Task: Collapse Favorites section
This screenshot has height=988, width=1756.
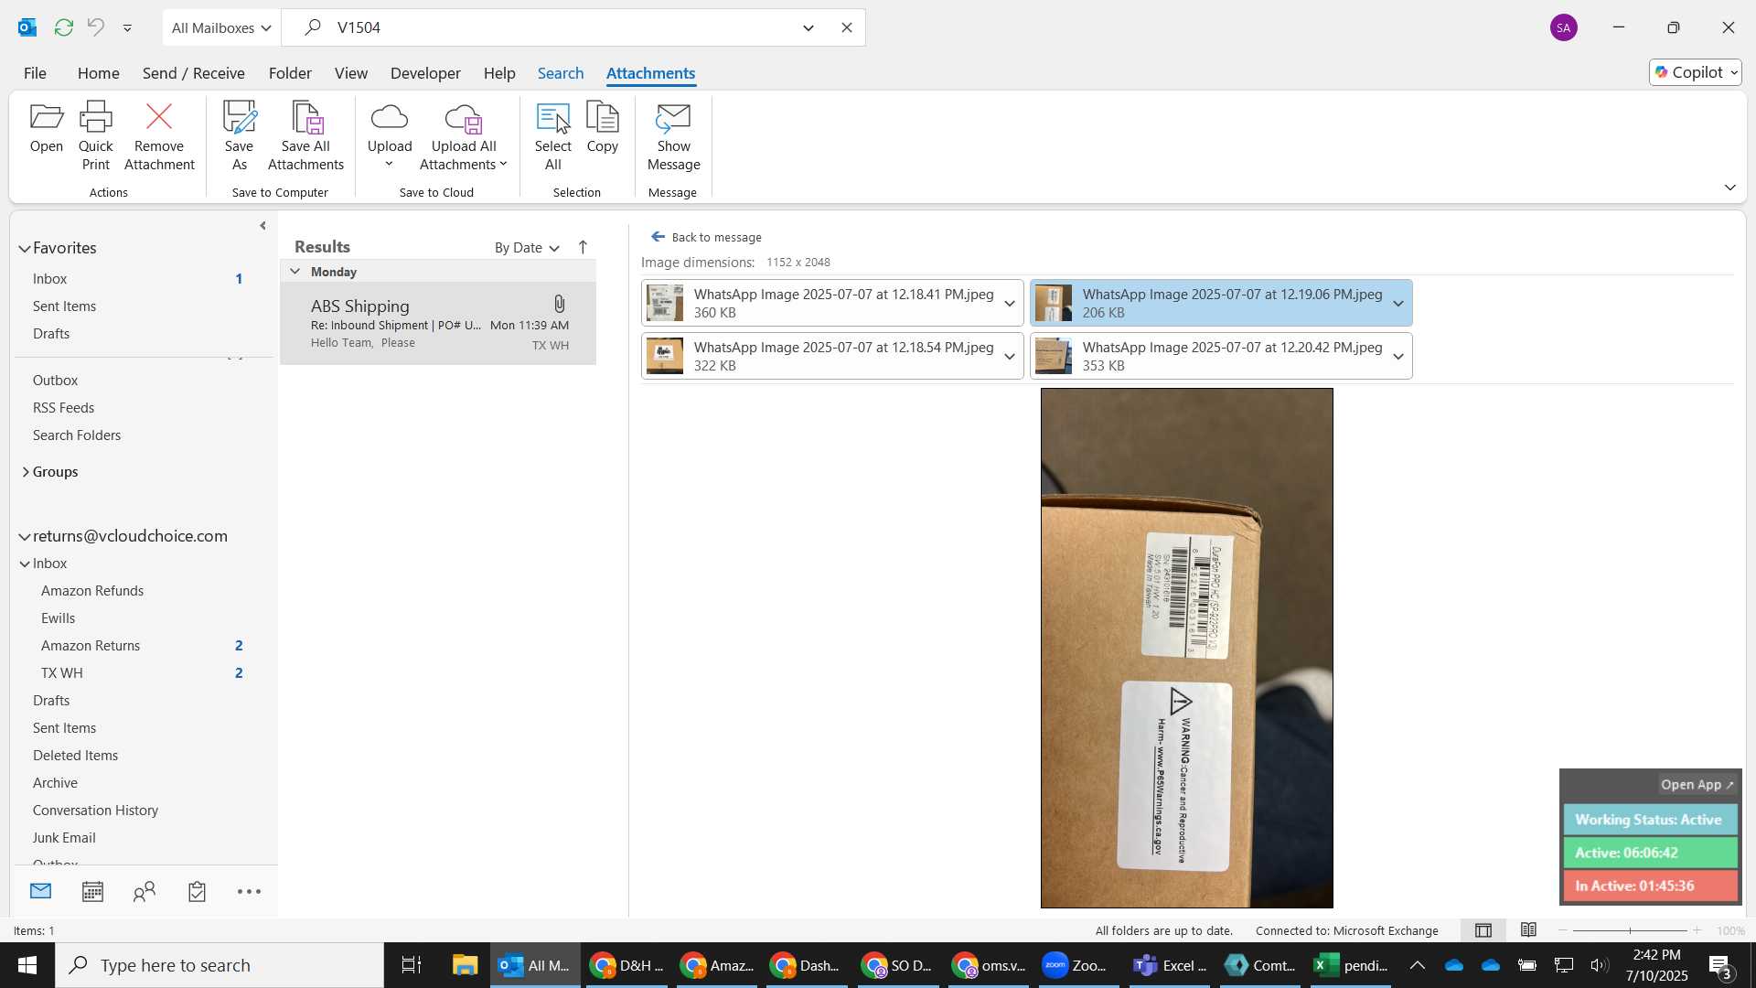Action: click(x=25, y=248)
